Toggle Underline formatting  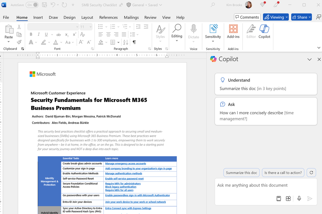point(46,34)
